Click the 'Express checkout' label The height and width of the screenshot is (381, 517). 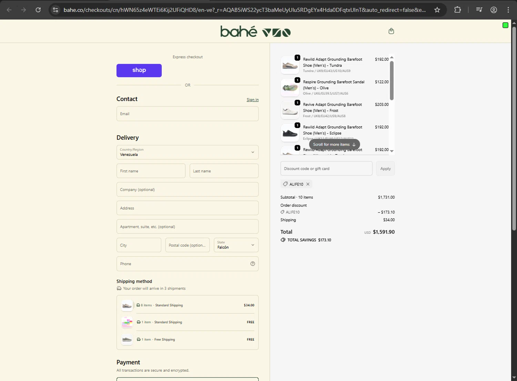(187, 57)
